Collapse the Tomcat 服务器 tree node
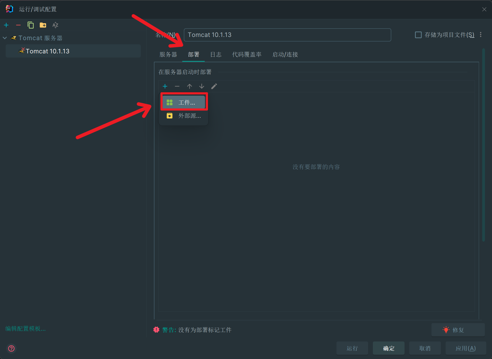Viewport: 492px width, 359px height. [5, 38]
